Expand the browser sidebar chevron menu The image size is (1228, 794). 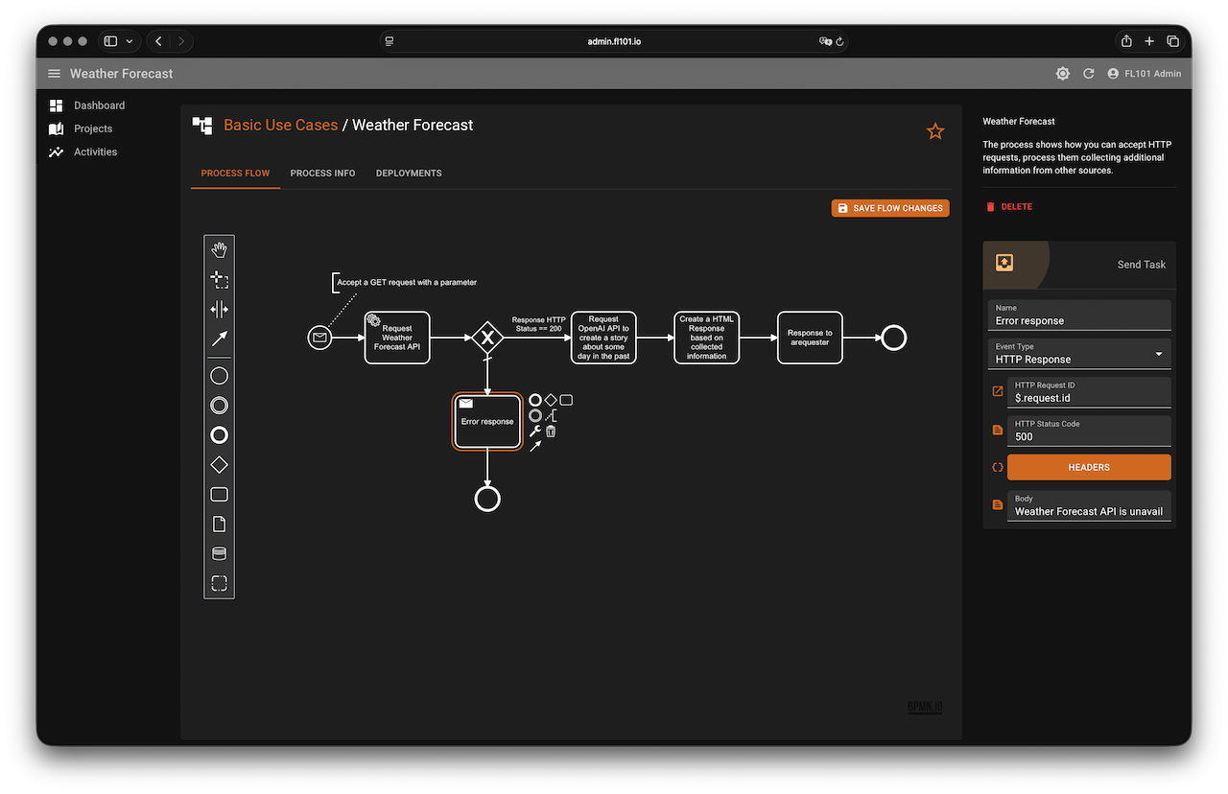point(130,41)
